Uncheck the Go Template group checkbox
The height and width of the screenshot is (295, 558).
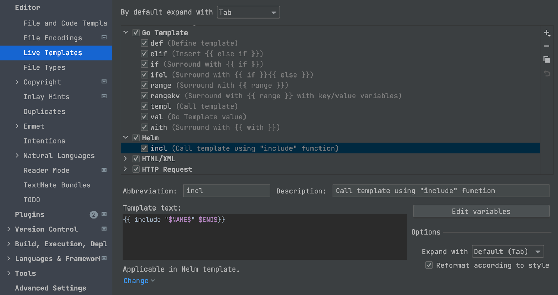pyautogui.click(x=136, y=33)
